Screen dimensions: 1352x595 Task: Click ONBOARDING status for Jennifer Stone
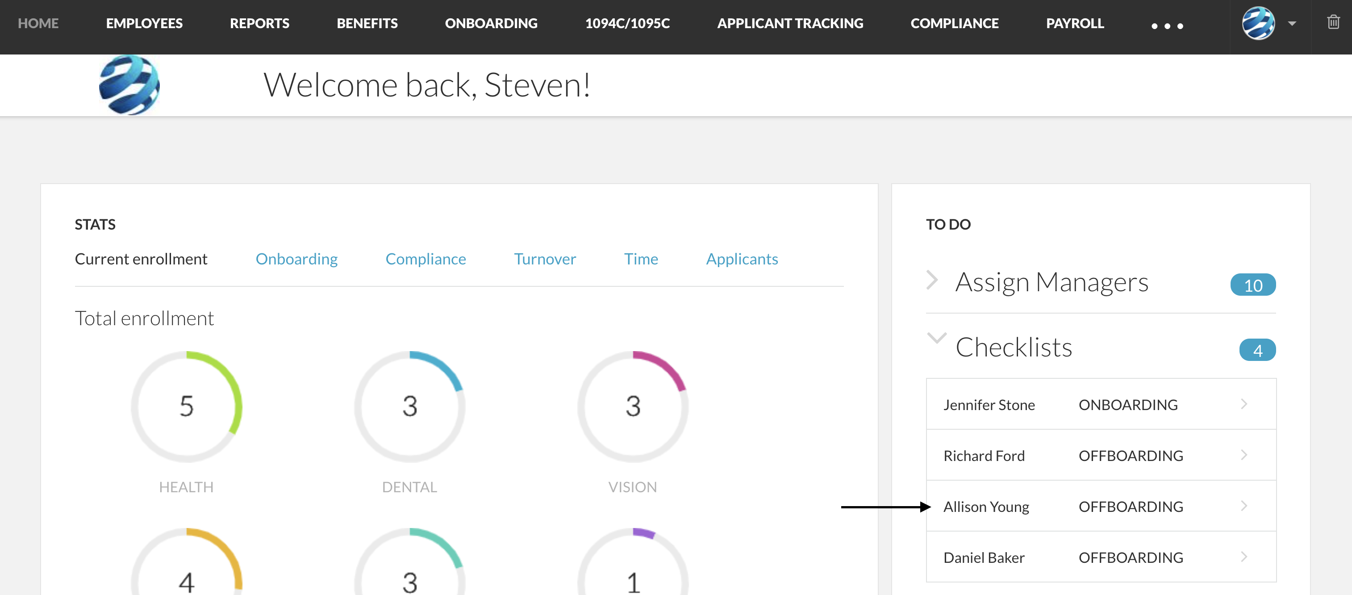1128,405
